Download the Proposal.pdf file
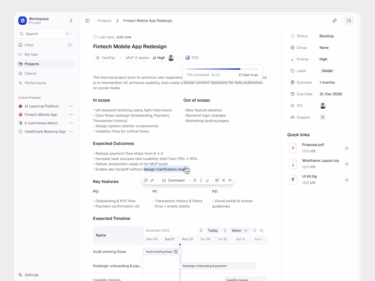This screenshot has height=281, width=375. [x=346, y=148]
